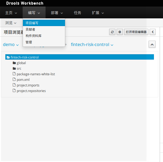Click the refresh icon in project browser
The height and width of the screenshot is (162, 163).
[x=112, y=32]
